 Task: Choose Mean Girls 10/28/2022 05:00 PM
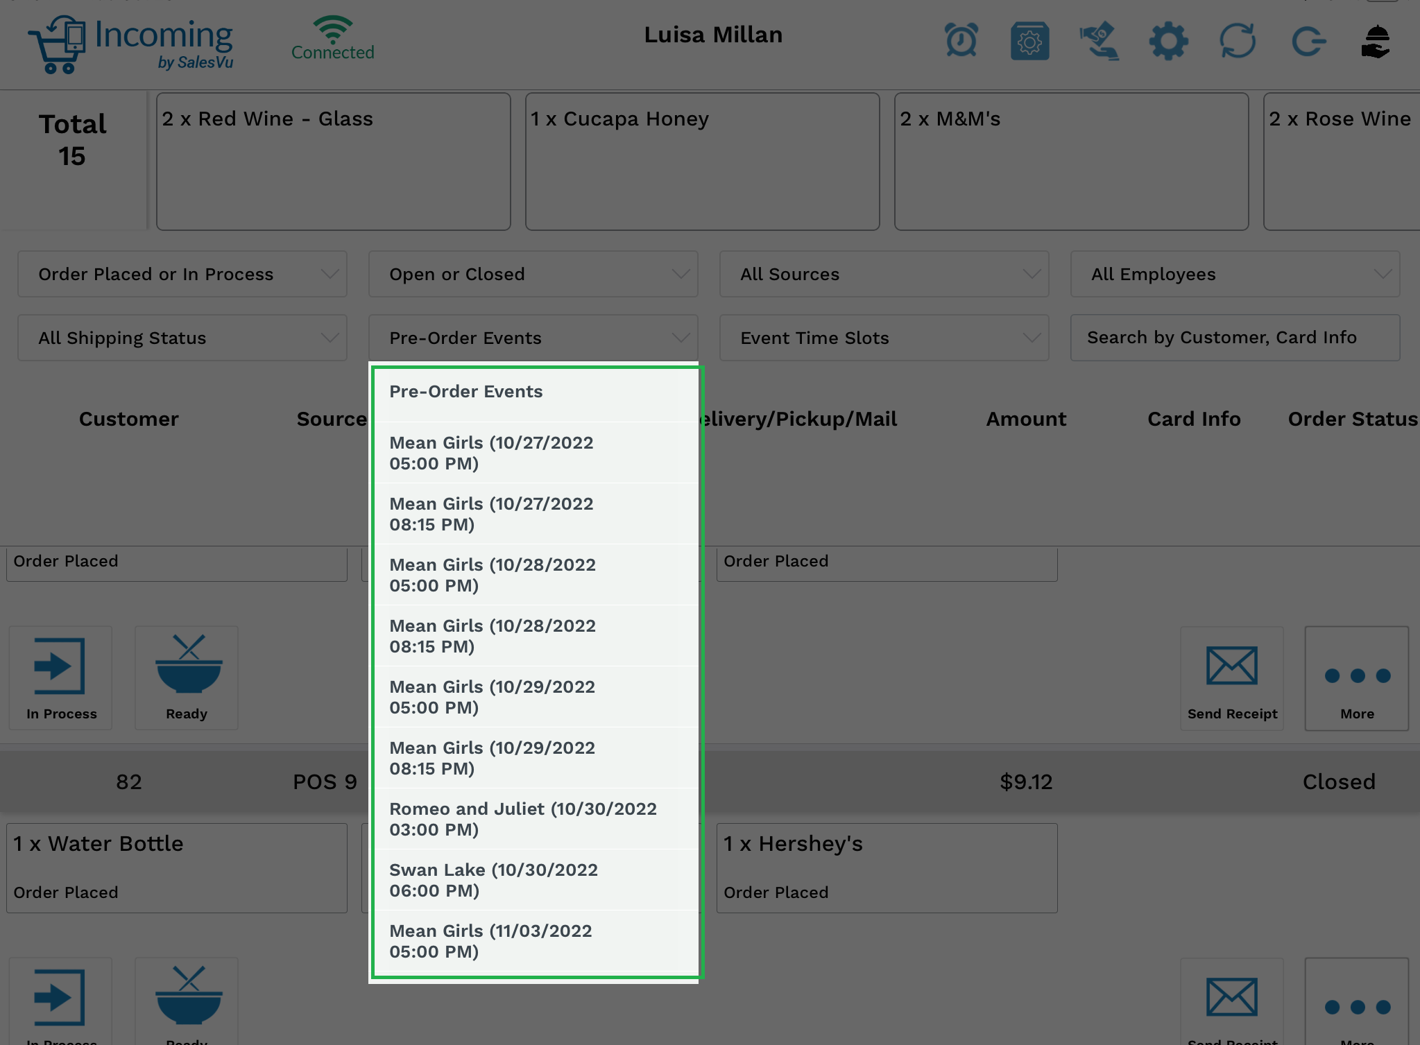(x=536, y=575)
